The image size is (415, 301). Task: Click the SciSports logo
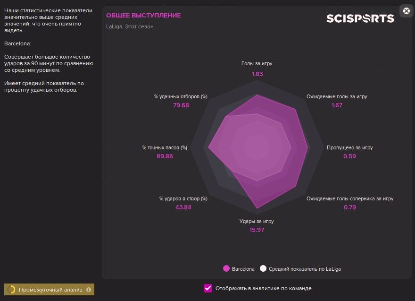(360, 18)
